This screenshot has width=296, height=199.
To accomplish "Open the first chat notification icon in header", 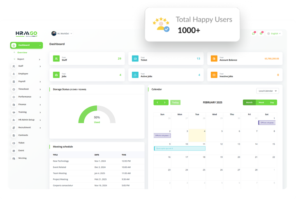I will click(x=254, y=33).
